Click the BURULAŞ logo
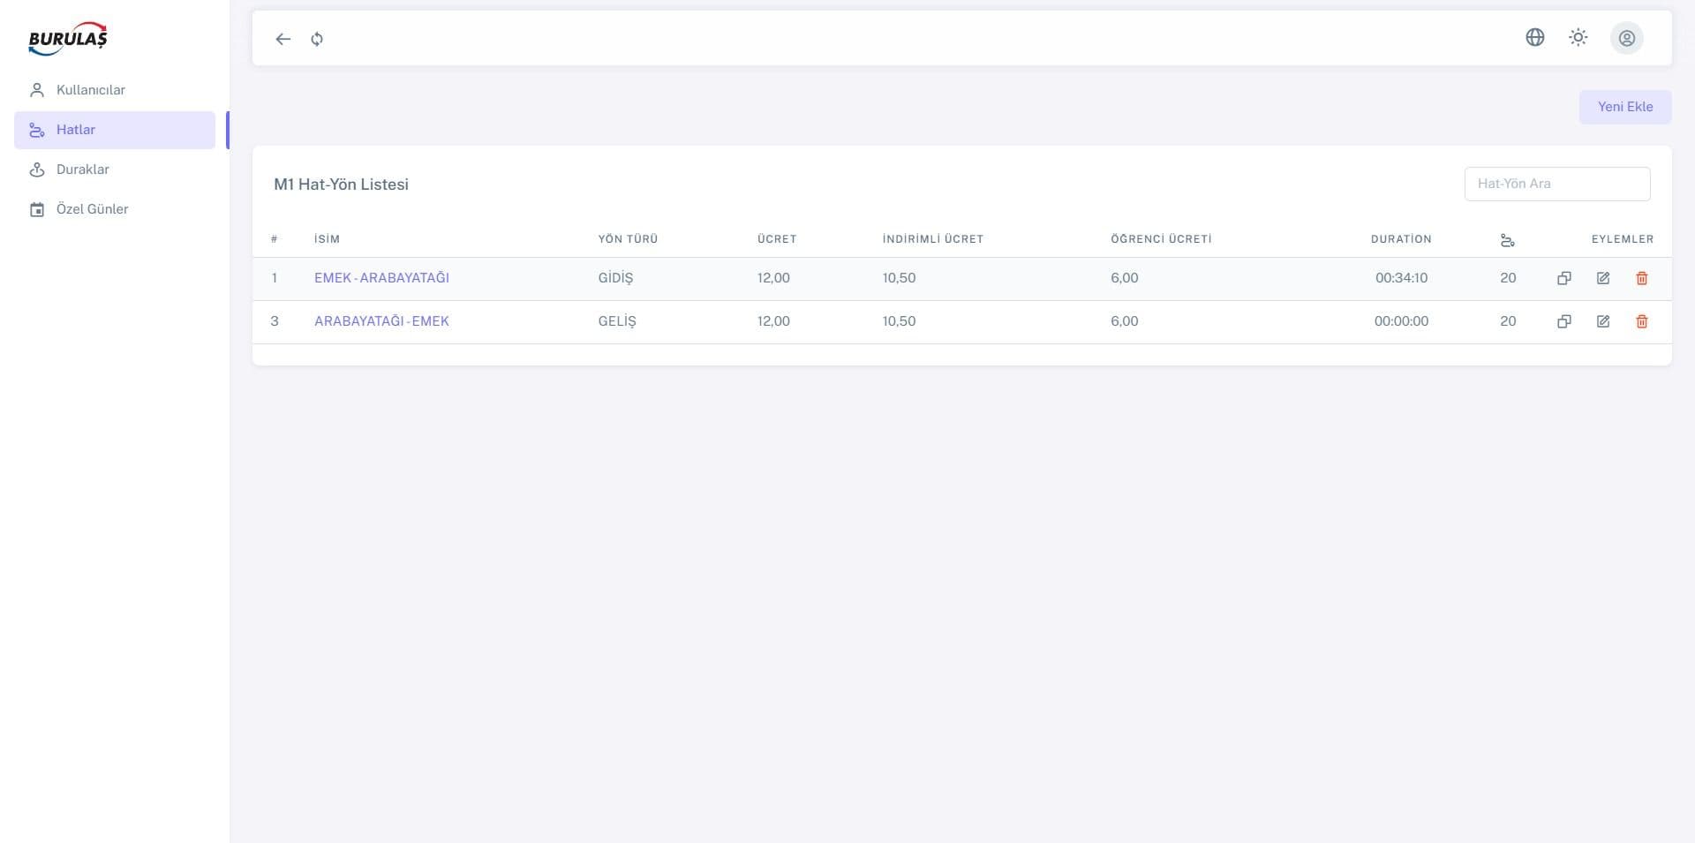Viewport: 1695px width, 843px height. coord(68,38)
